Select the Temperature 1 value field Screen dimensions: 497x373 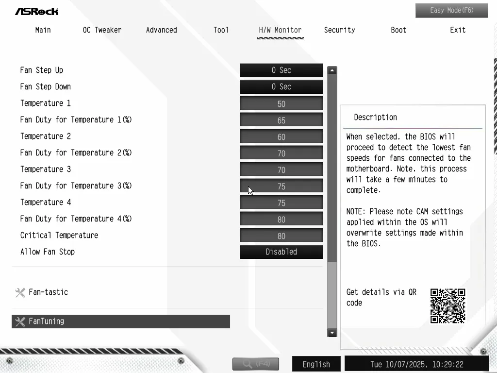tap(281, 103)
